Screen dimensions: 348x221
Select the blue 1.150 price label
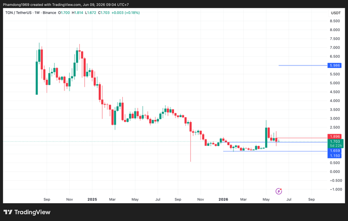(334, 156)
